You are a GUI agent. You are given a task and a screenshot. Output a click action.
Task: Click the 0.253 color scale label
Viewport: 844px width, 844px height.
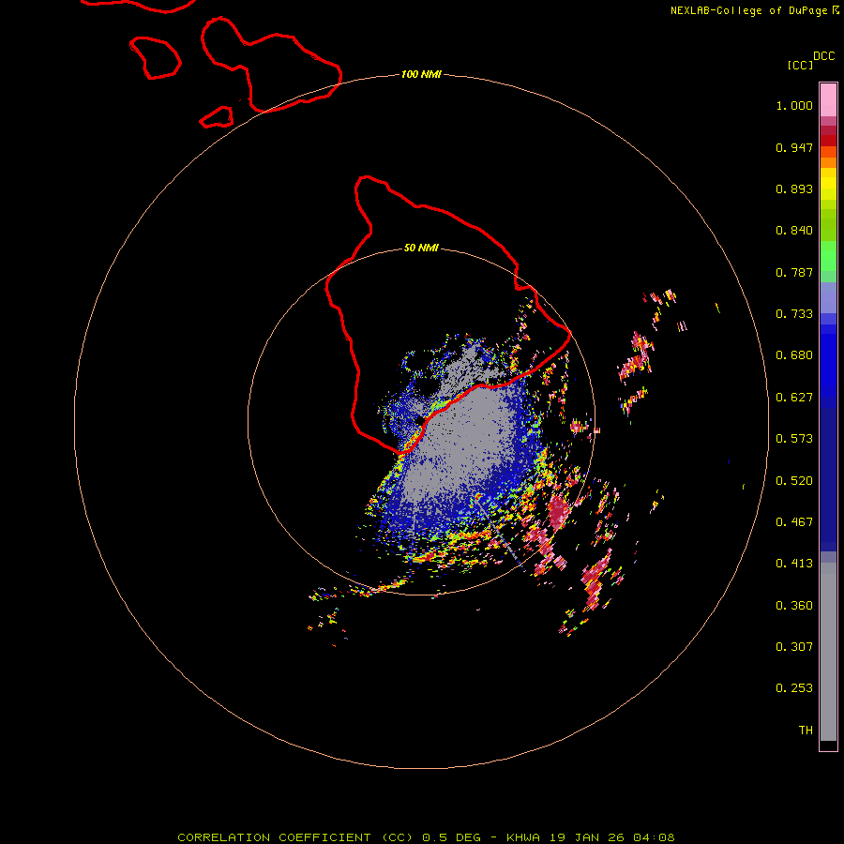pos(794,688)
